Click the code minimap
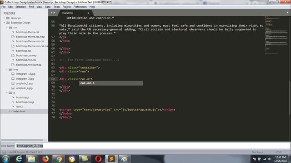 coord(276,35)
